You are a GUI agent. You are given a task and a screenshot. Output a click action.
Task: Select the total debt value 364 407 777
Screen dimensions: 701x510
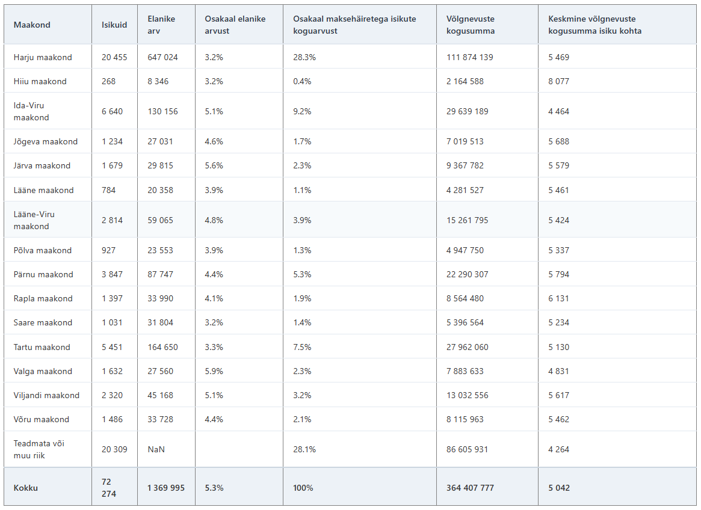coord(470,488)
